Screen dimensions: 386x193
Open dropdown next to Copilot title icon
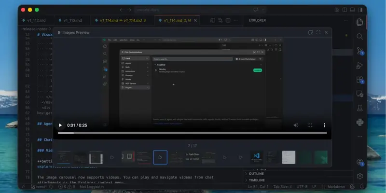(263, 10)
